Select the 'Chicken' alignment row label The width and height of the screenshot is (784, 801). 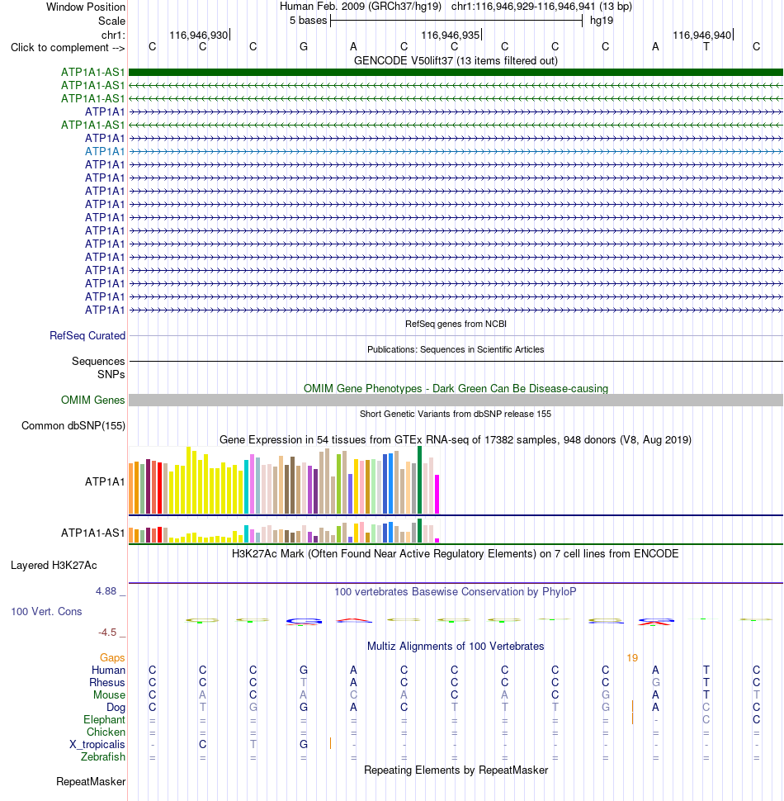click(x=106, y=732)
